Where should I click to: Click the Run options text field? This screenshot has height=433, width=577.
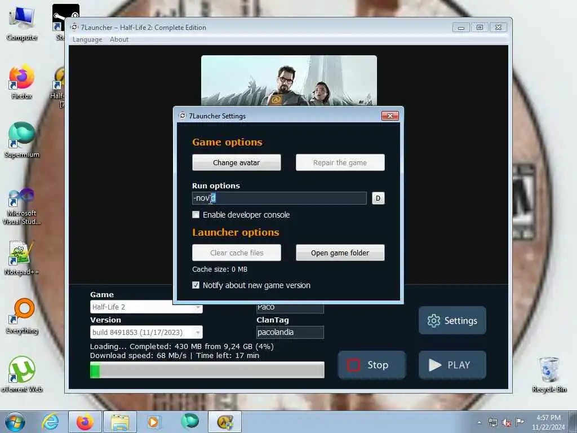coord(279,198)
